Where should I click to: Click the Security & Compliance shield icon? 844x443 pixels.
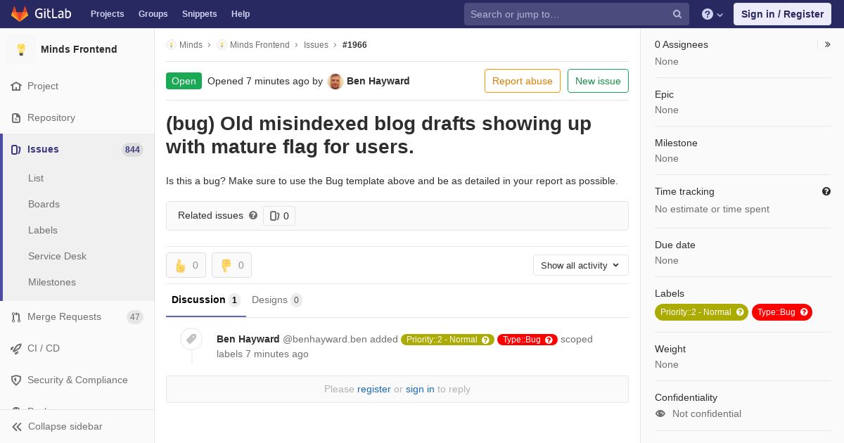point(16,380)
